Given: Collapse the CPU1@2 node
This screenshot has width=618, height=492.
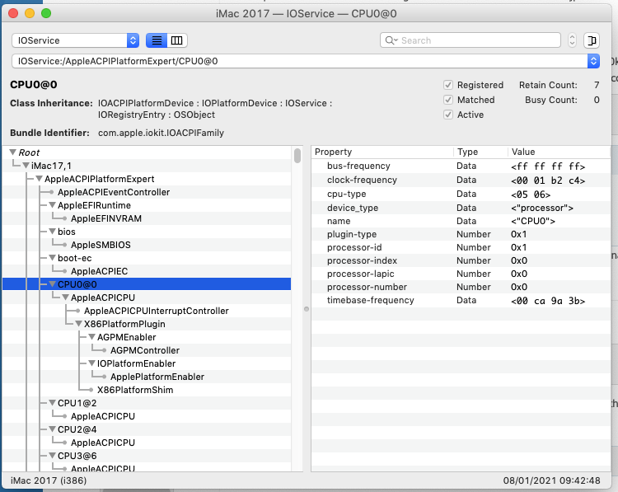Looking at the screenshot, I should point(52,403).
